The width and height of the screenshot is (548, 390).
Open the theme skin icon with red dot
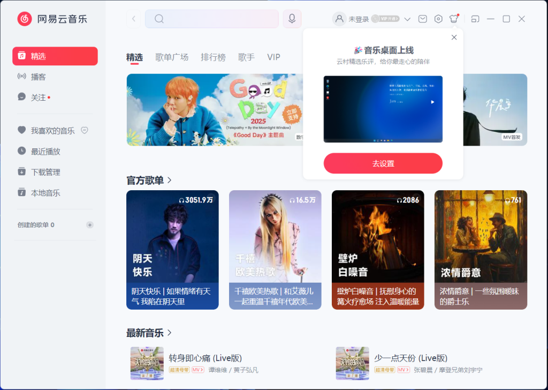click(x=453, y=18)
